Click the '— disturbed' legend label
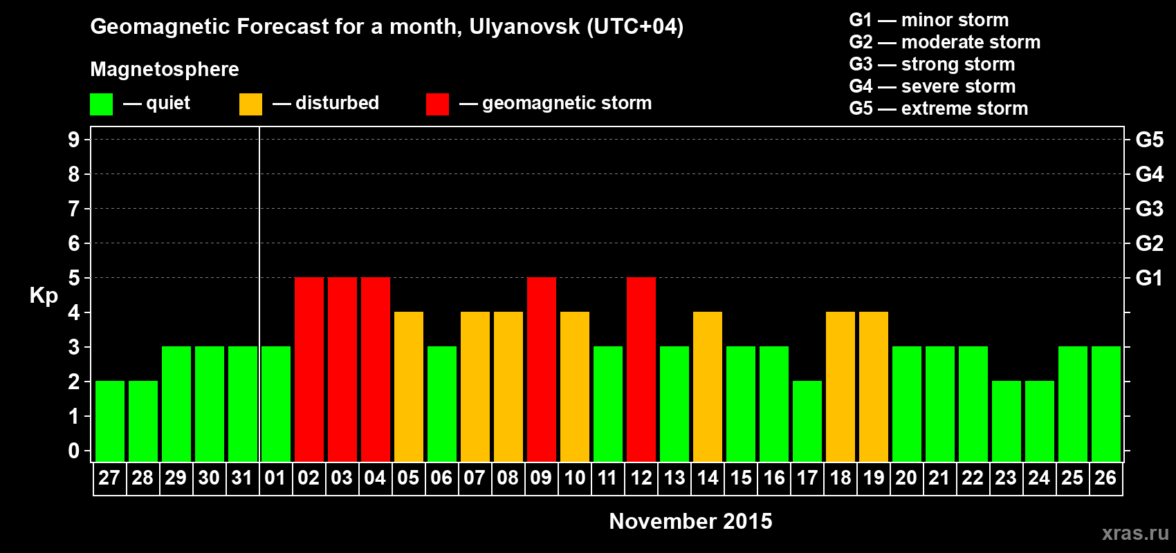Viewport: 1176px width, 553px height. point(326,103)
